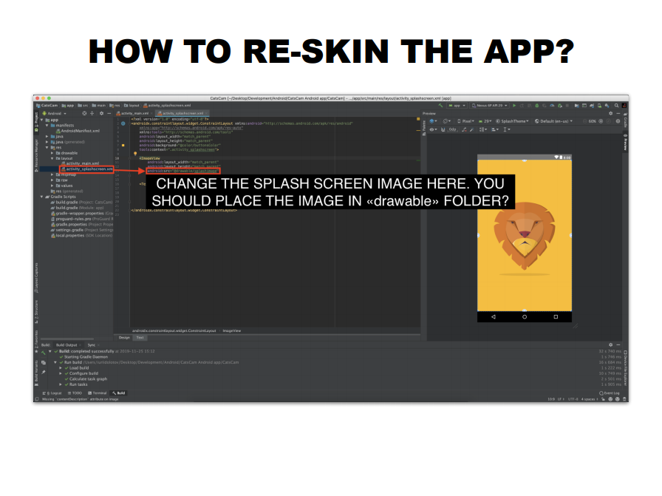
Task: Expand the java folder in project tree
Action: click(47, 137)
